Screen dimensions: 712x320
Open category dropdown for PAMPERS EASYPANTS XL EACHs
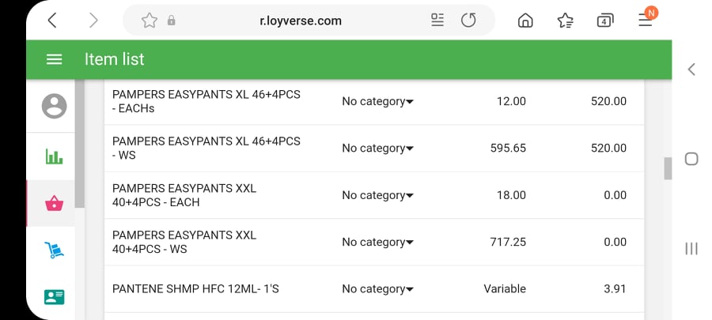pos(377,101)
